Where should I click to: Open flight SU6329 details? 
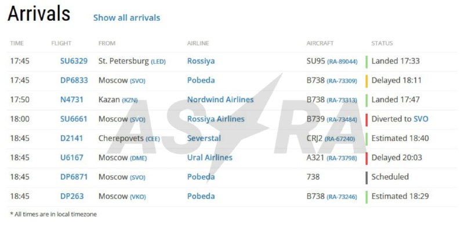(x=74, y=61)
